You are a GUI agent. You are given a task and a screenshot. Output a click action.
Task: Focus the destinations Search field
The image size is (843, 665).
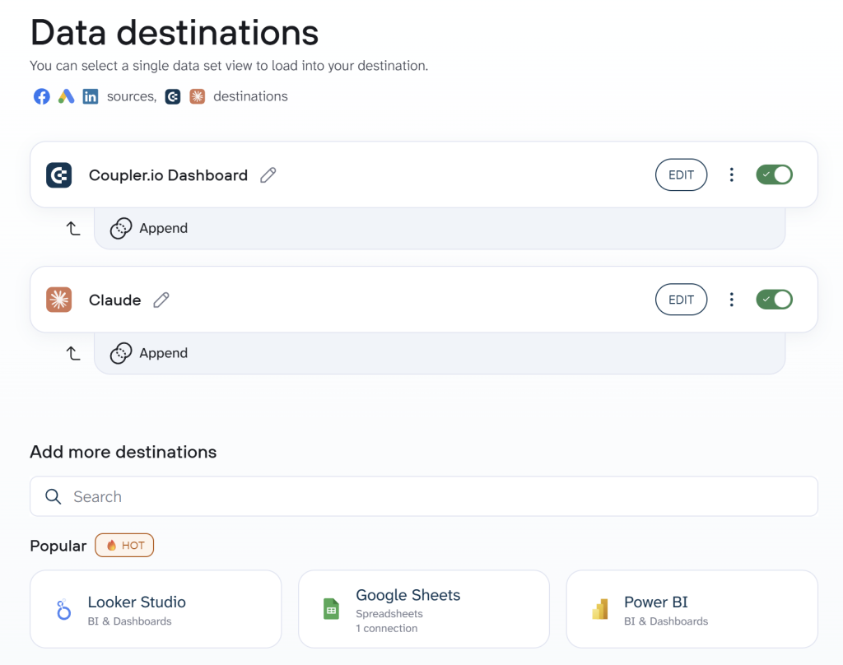(424, 496)
